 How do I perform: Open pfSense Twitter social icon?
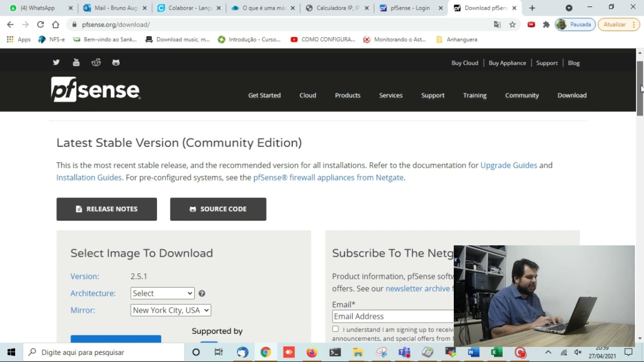56,62
